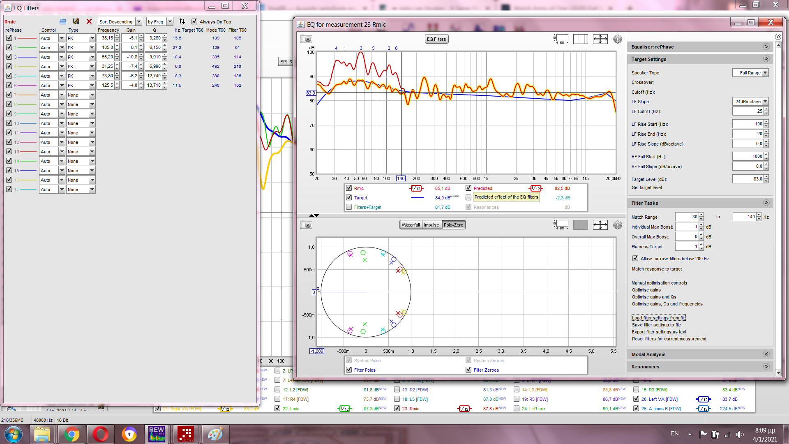Disable filter 1 checkbox
The width and height of the screenshot is (789, 444).
[9, 38]
